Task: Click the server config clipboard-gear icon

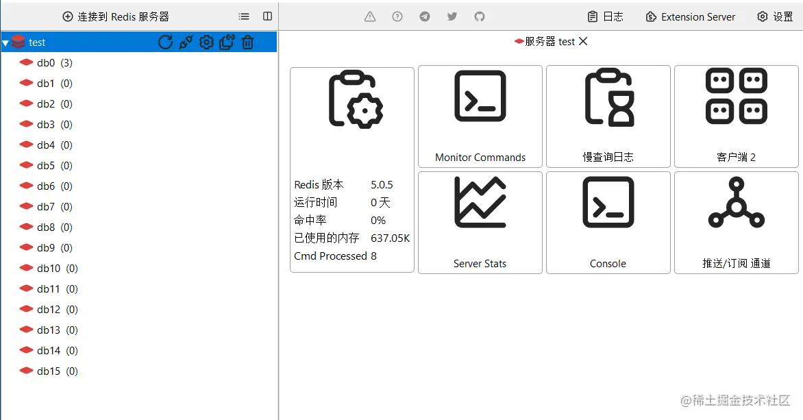Action: [356, 99]
